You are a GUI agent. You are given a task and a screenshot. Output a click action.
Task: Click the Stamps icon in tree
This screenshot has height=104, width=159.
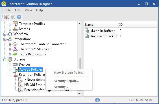[x=15, y=29]
